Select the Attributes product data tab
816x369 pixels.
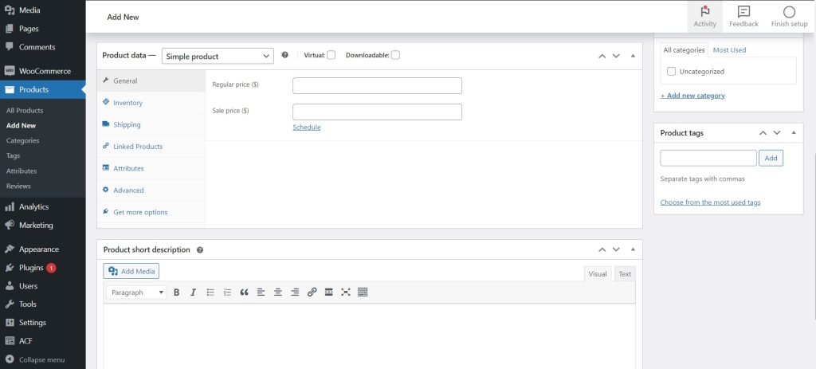point(151,168)
